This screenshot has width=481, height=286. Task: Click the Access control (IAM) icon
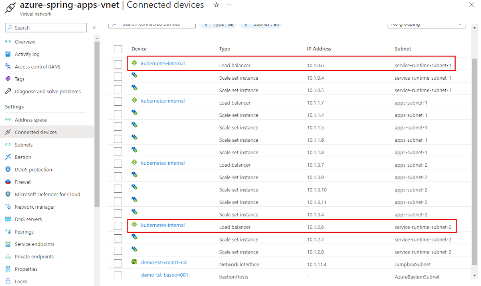point(8,66)
